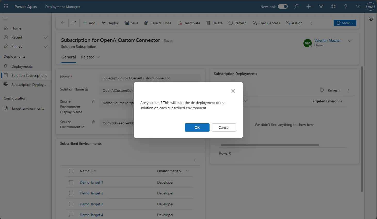The height and width of the screenshot is (219, 377).
Task: Click the form vertical scrollbar
Action: coord(362,129)
